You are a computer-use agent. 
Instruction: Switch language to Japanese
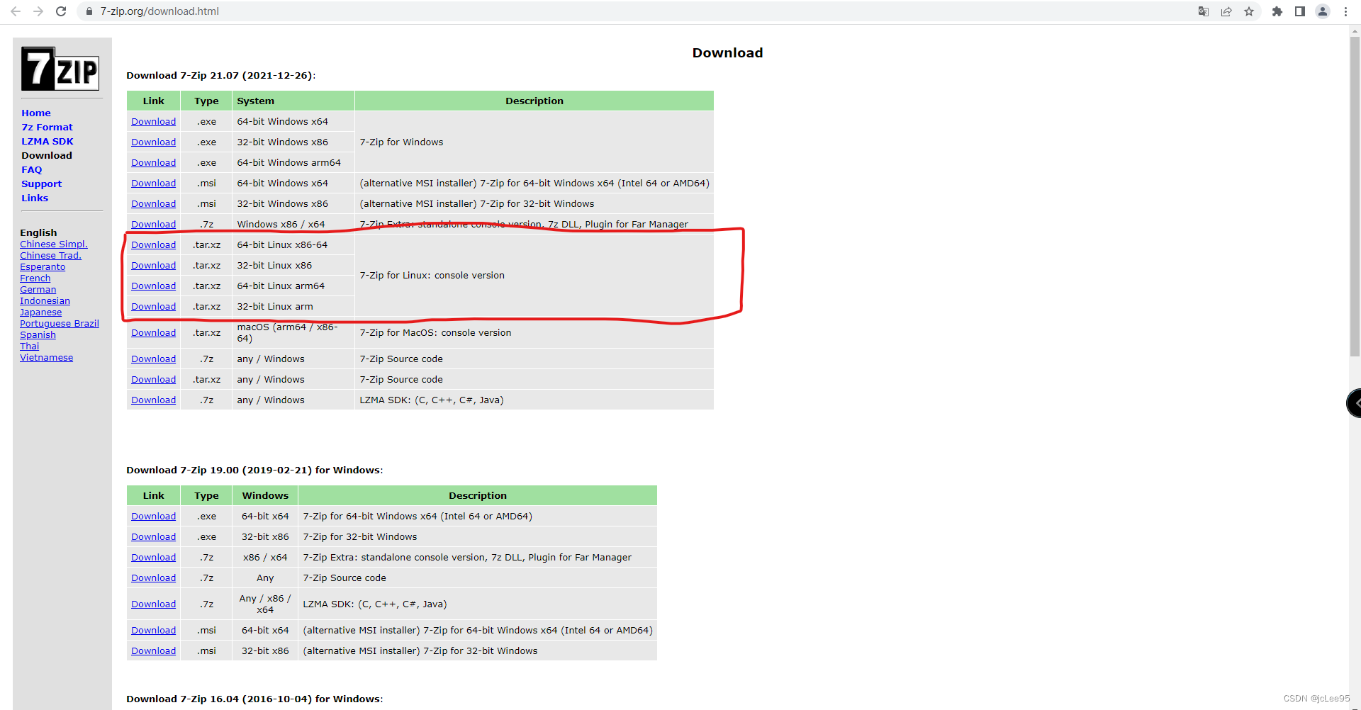click(40, 312)
